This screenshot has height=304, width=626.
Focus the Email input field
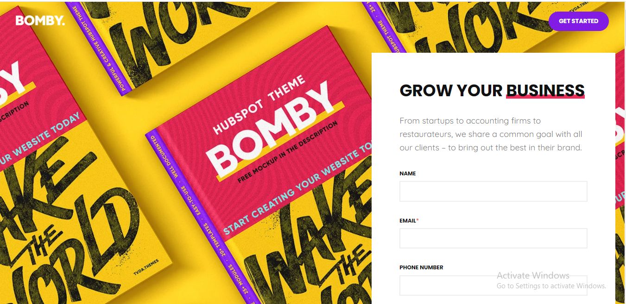[493, 238]
